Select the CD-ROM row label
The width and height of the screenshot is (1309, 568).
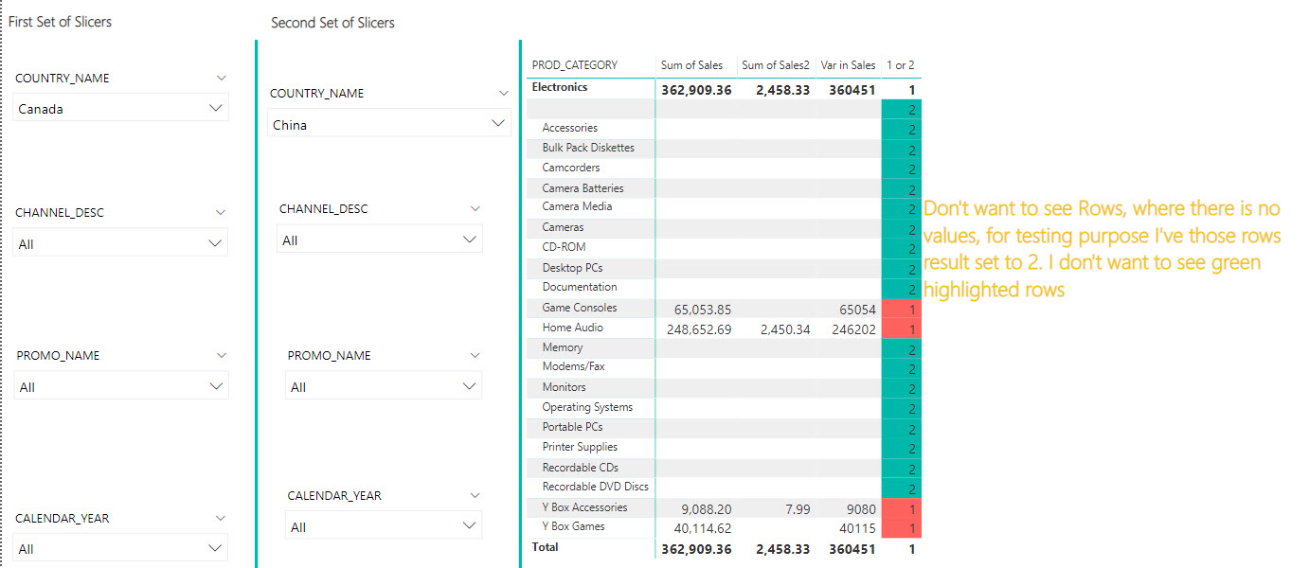tap(563, 247)
